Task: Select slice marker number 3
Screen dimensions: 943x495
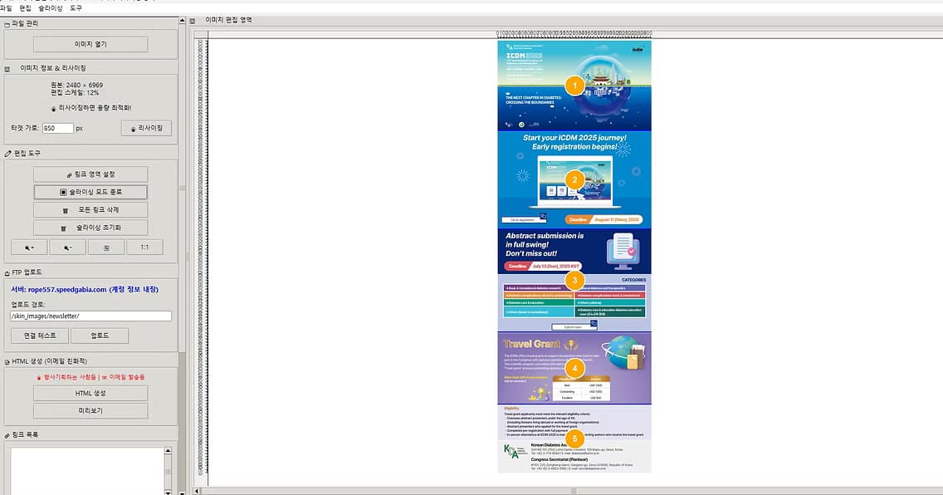Action: [574, 280]
